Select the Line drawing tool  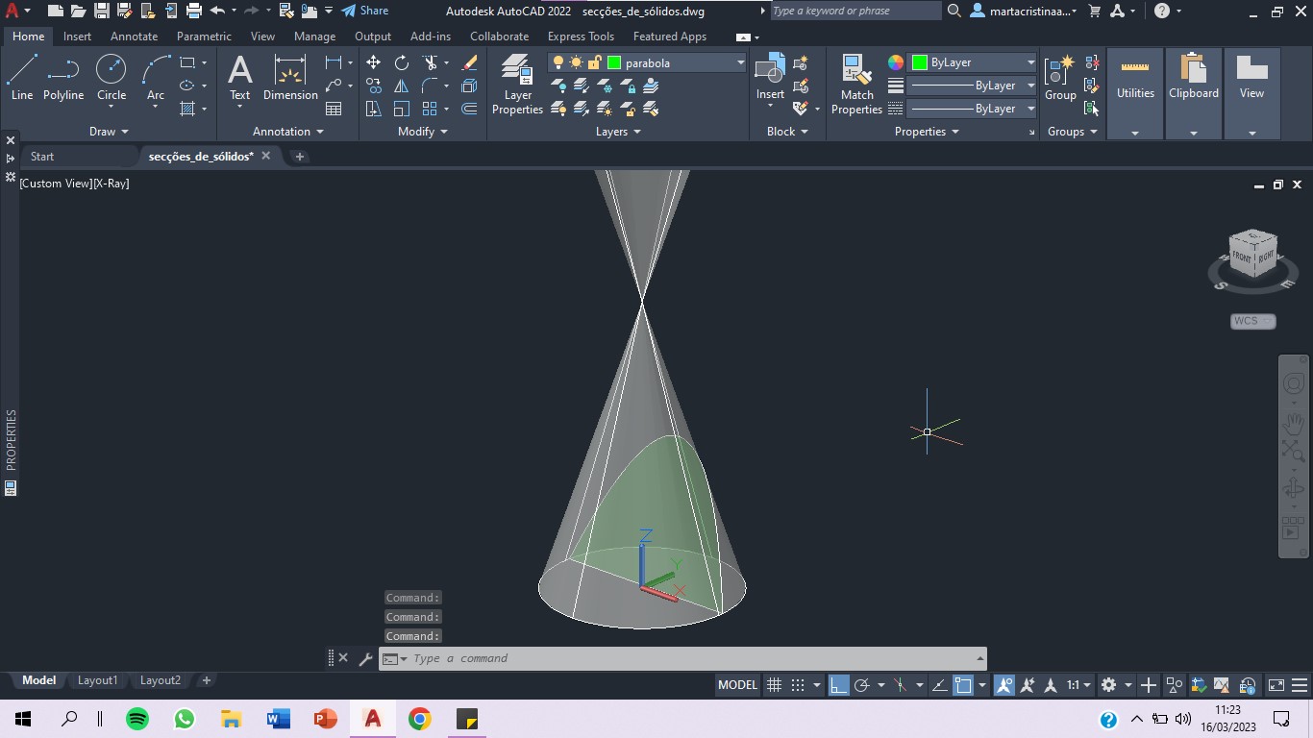21,77
